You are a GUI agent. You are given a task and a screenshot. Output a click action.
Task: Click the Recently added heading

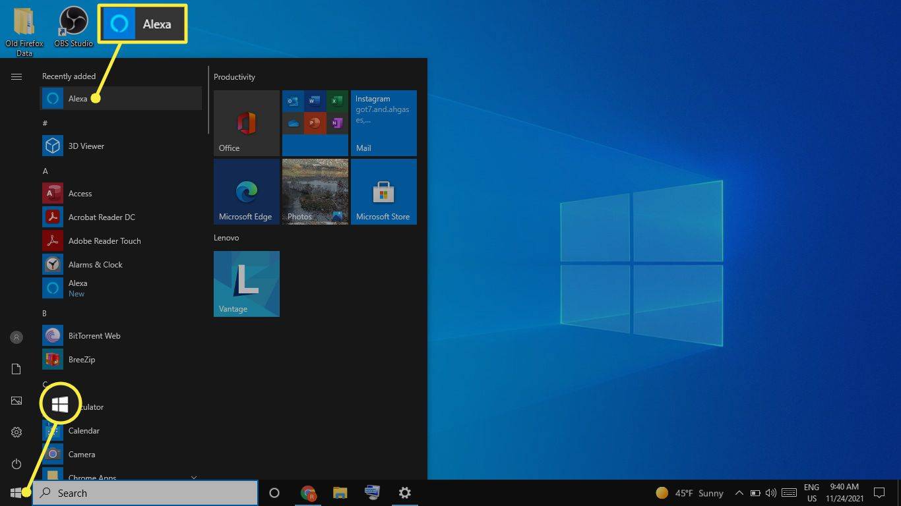tap(69, 76)
